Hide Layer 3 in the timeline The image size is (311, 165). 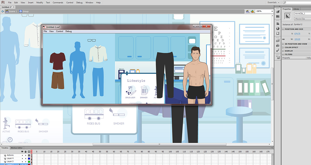tap(22, 161)
